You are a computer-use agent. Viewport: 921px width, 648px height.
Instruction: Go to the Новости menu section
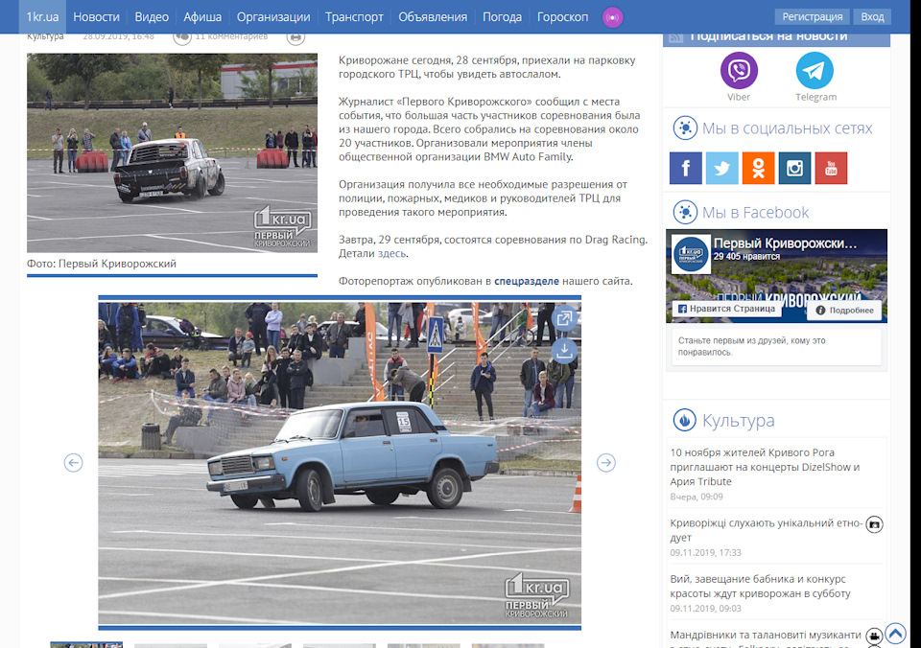[x=96, y=17]
